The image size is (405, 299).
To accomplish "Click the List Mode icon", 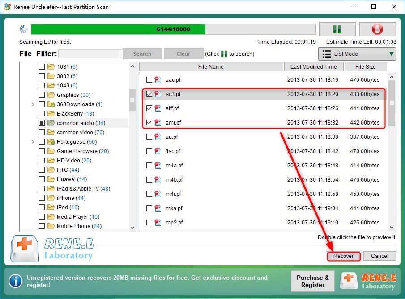I will click(327, 54).
